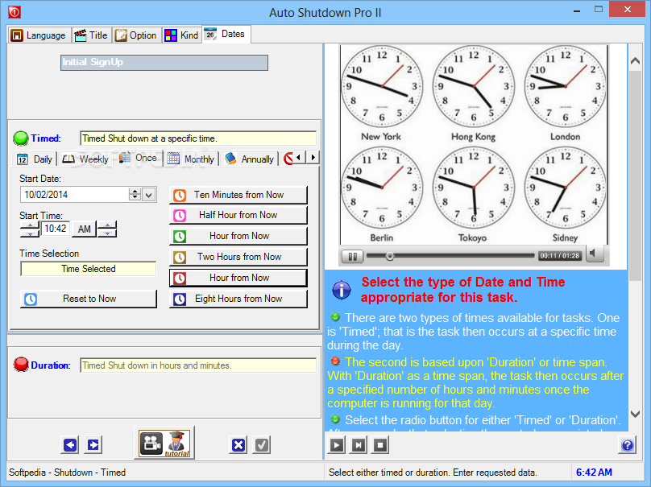Image resolution: width=651 pixels, height=487 pixels.
Task: Click the Duration description text field
Action: (x=198, y=365)
